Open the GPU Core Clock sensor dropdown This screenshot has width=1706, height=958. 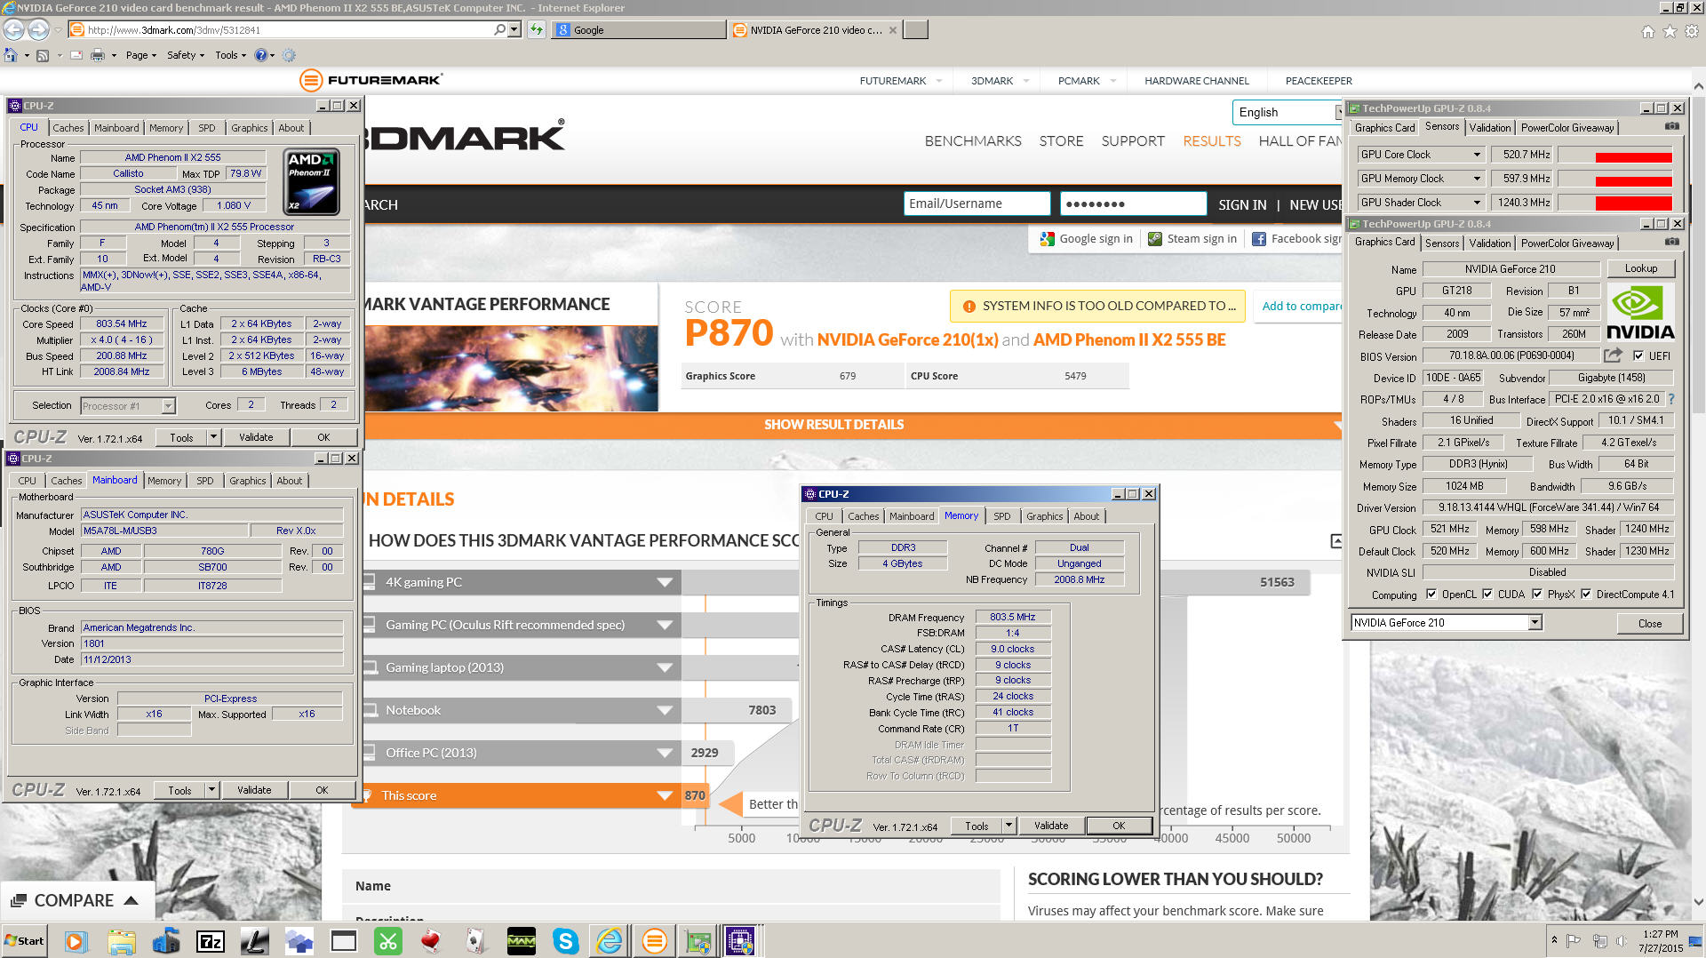point(1477,155)
